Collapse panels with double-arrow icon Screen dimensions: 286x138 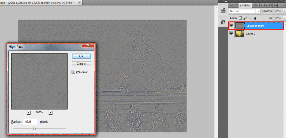[x=226, y=1]
